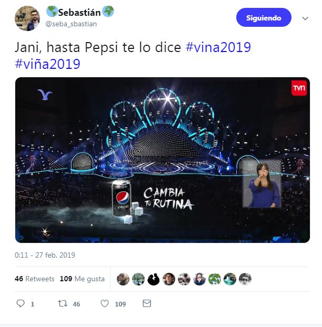The image size is (322, 327).
Task: Toggle the Siguiendo follow button
Action: 264,17
